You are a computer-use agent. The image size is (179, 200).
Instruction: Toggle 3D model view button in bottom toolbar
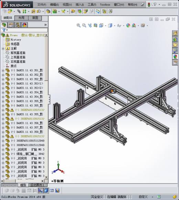pos(46,191)
